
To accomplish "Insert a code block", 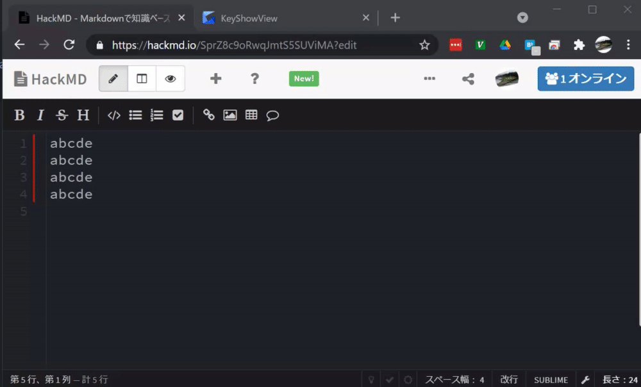I will pyautogui.click(x=113, y=115).
